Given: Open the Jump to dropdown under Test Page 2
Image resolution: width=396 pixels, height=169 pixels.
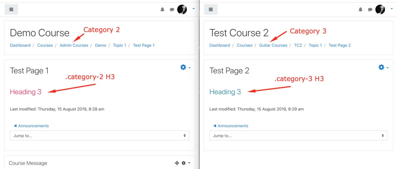Looking at the screenshot, I should click(x=298, y=135).
